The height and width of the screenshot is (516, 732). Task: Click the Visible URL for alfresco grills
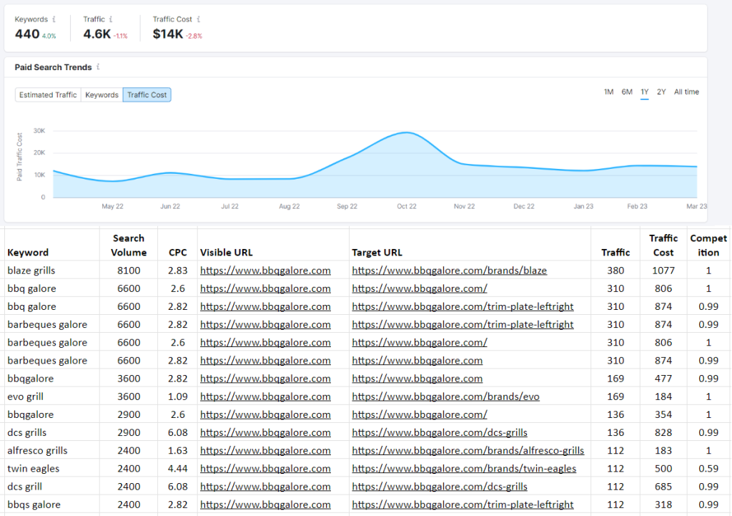(x=265, y=450)
